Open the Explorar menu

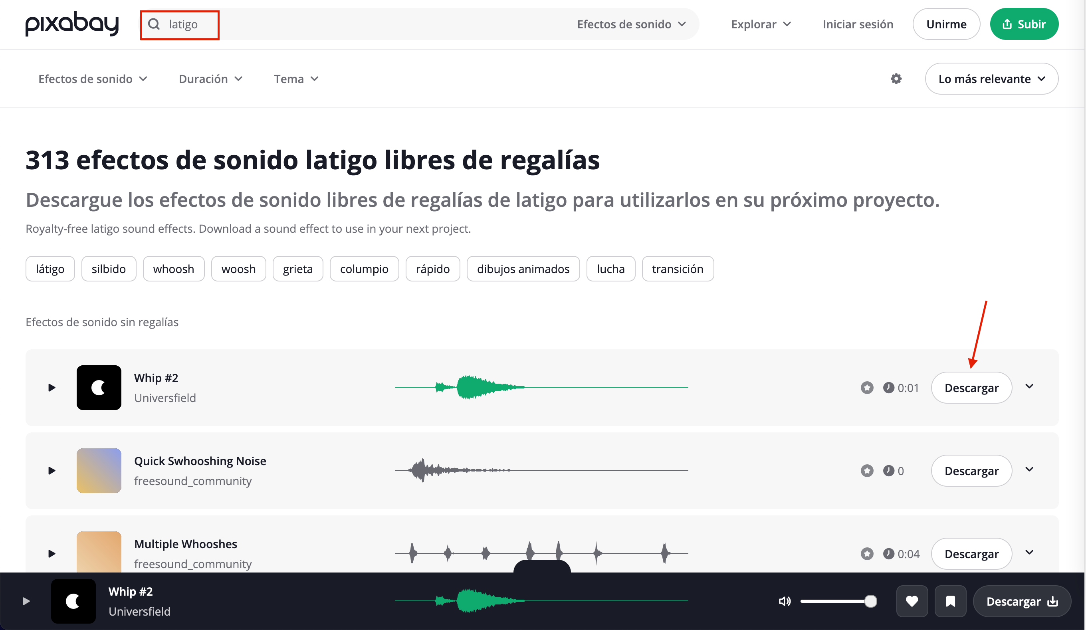(x=760, y=24)
